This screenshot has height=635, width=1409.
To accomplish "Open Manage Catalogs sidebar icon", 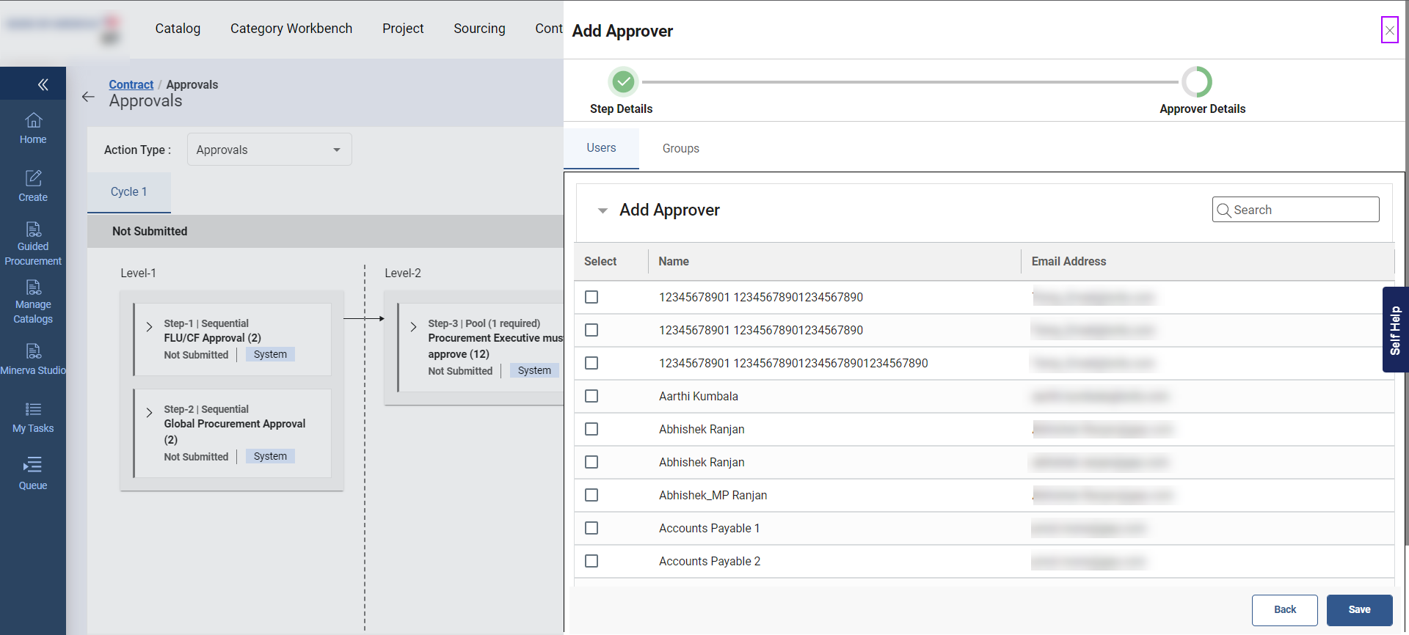I will tap(33, 287).
